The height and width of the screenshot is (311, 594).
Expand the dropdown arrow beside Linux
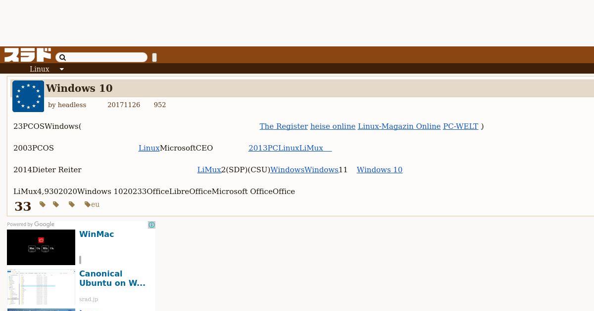coord(62,70)
